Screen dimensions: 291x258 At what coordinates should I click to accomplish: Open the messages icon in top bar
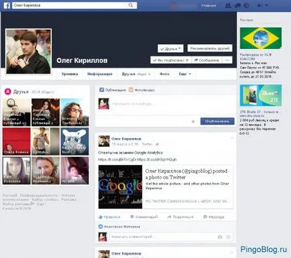[237, 5]
